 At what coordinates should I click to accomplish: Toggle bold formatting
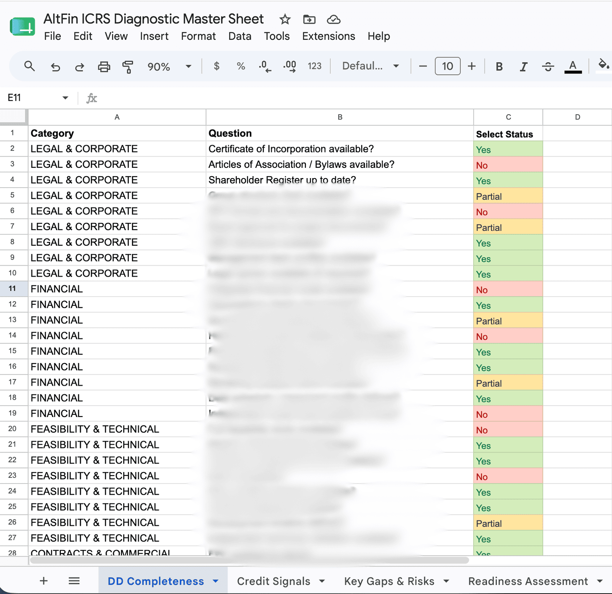coord(499,67)
